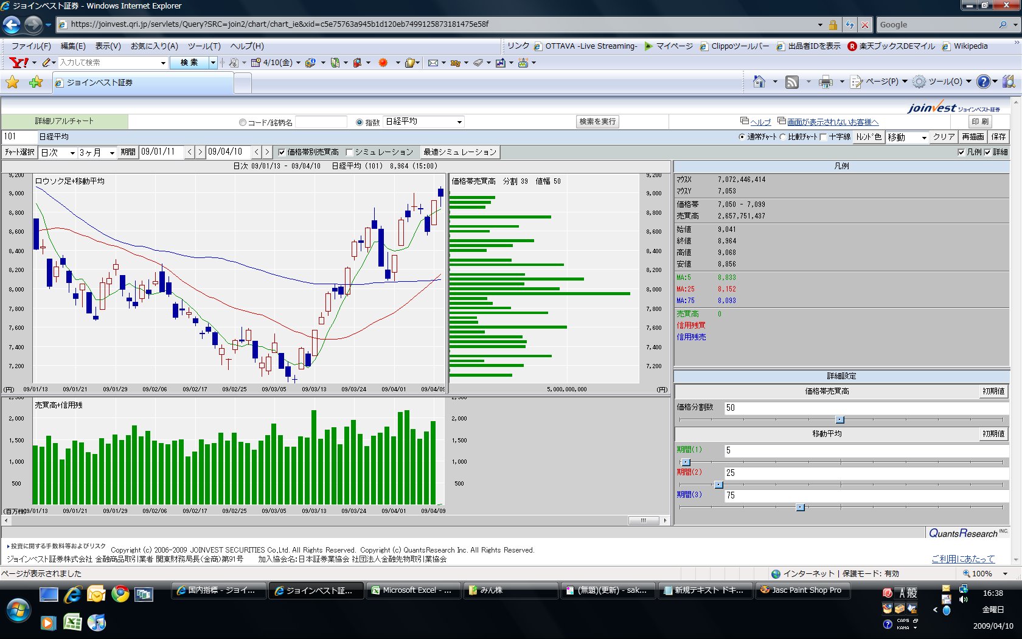Image resolution: width=1022 pixels, height=639 pixels.
Task: Open the 日経平均 index dropdown
Action: (424, 122)
